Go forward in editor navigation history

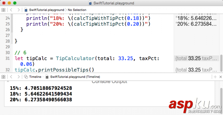coord(18,10)
